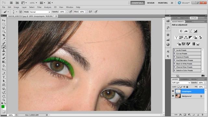The image size is (208, 117).
Task: Add an Exposure adjustment
Action: (195, 31)
